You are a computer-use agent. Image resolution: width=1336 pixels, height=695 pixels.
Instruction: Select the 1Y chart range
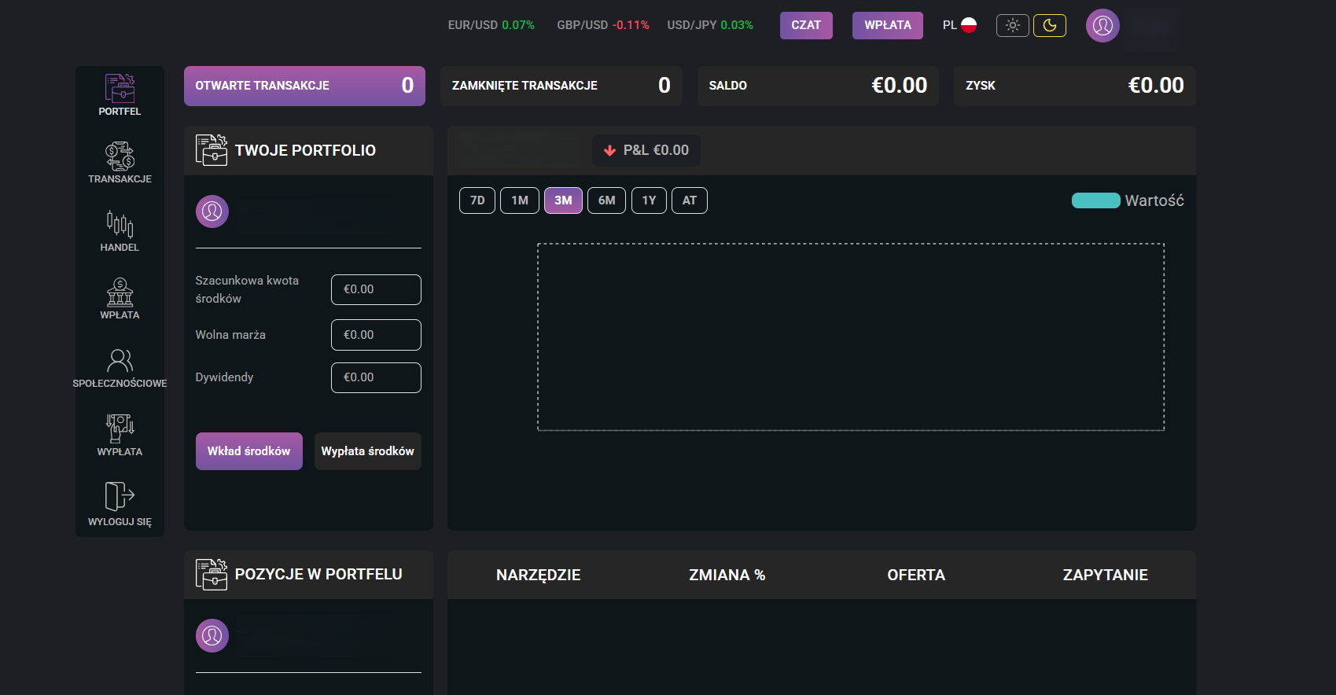649,200
